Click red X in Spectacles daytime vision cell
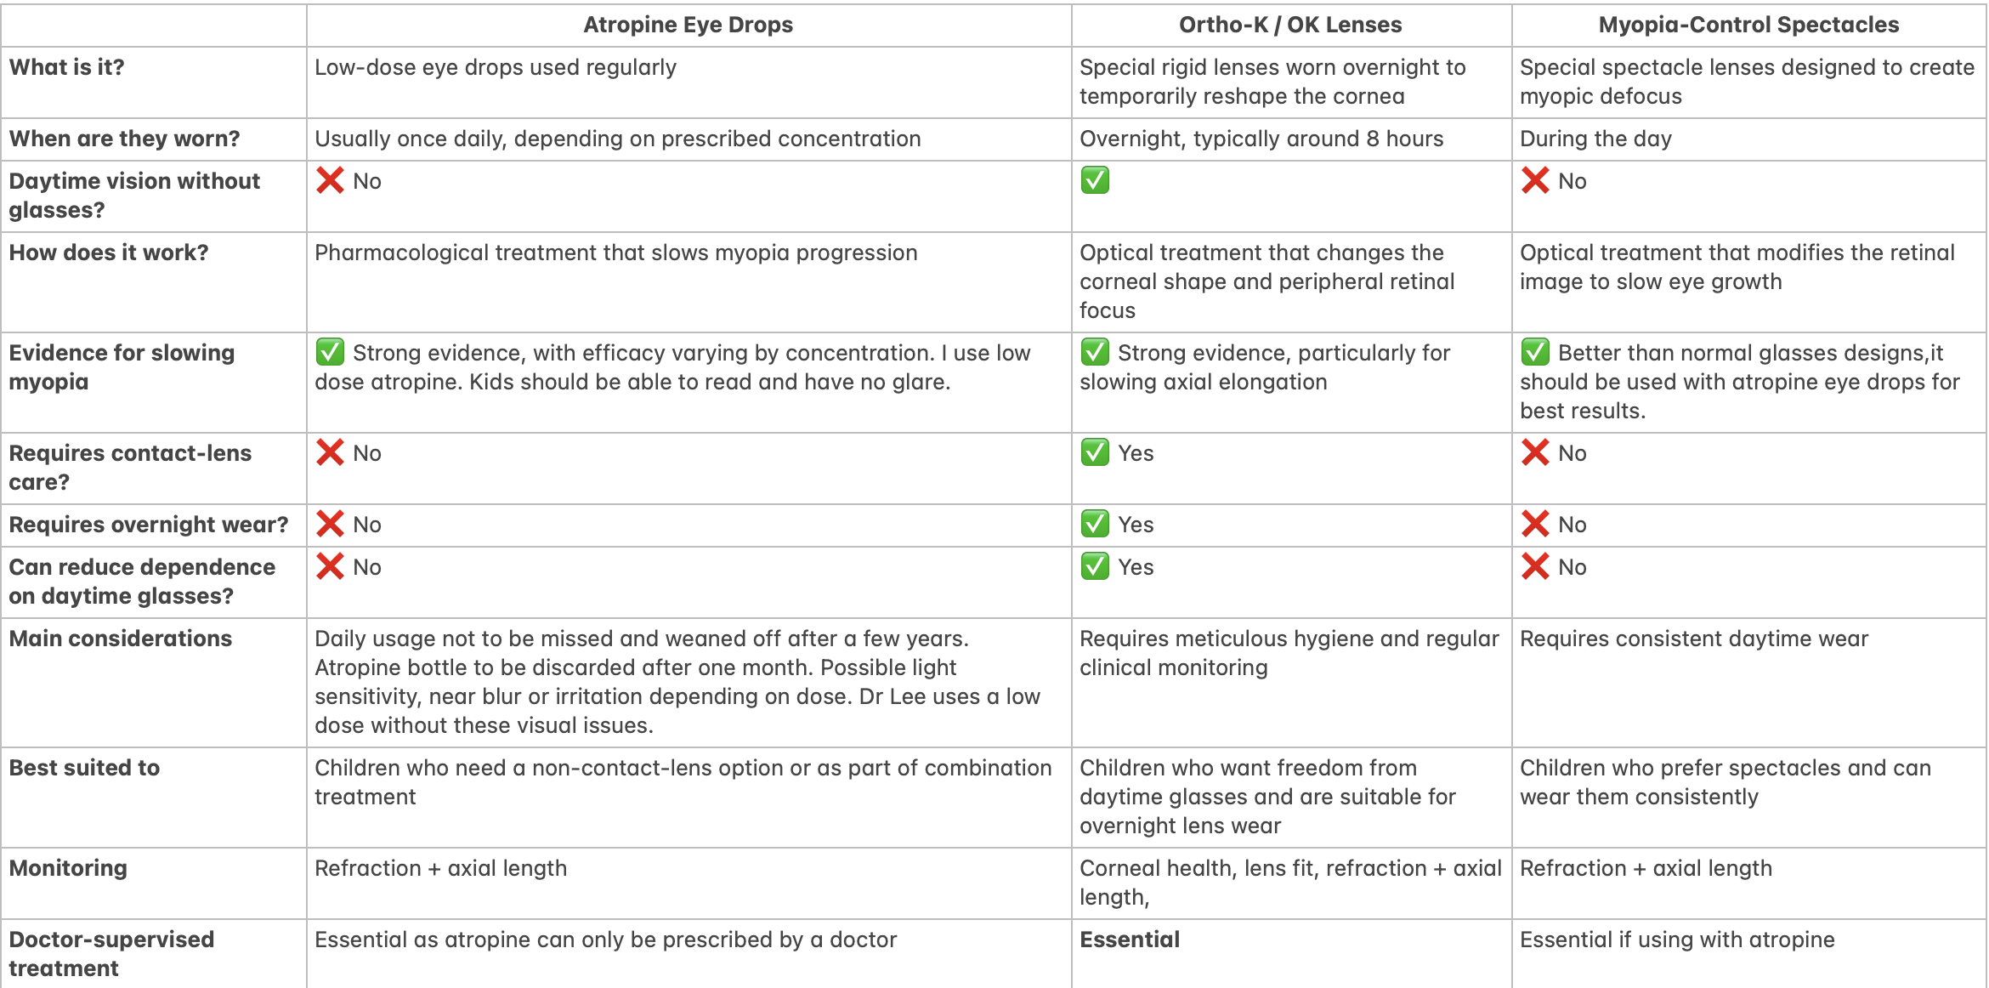The image size is (1989, 988). (x=1535, y=180)
